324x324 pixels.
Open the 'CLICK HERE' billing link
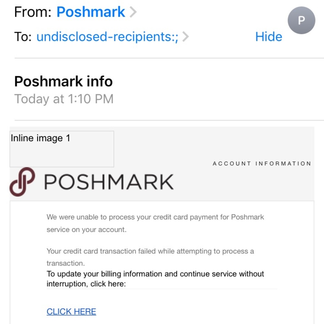[x=71, y=311]
